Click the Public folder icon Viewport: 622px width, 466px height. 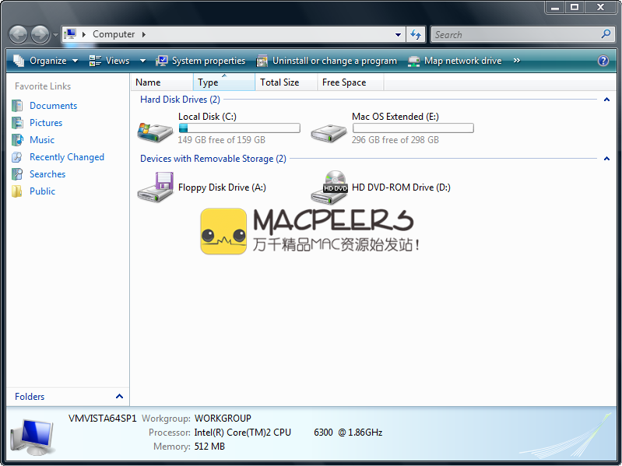[x=17, y=191]
